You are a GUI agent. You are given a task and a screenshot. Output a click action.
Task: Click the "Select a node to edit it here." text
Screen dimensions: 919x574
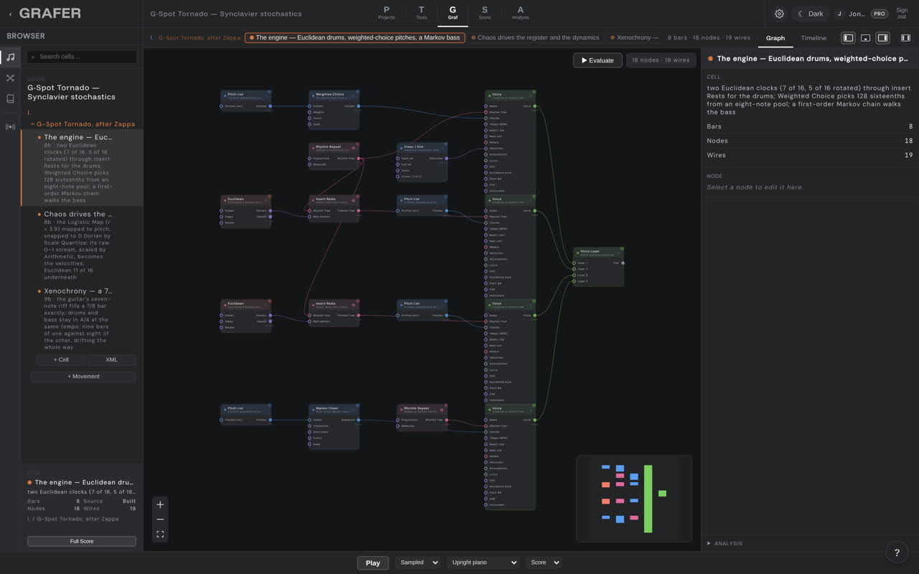755,187
